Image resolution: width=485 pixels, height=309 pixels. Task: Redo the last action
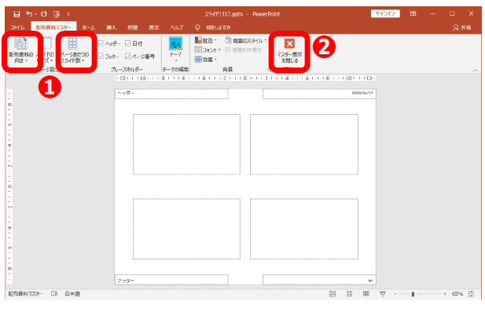point(44,14)
